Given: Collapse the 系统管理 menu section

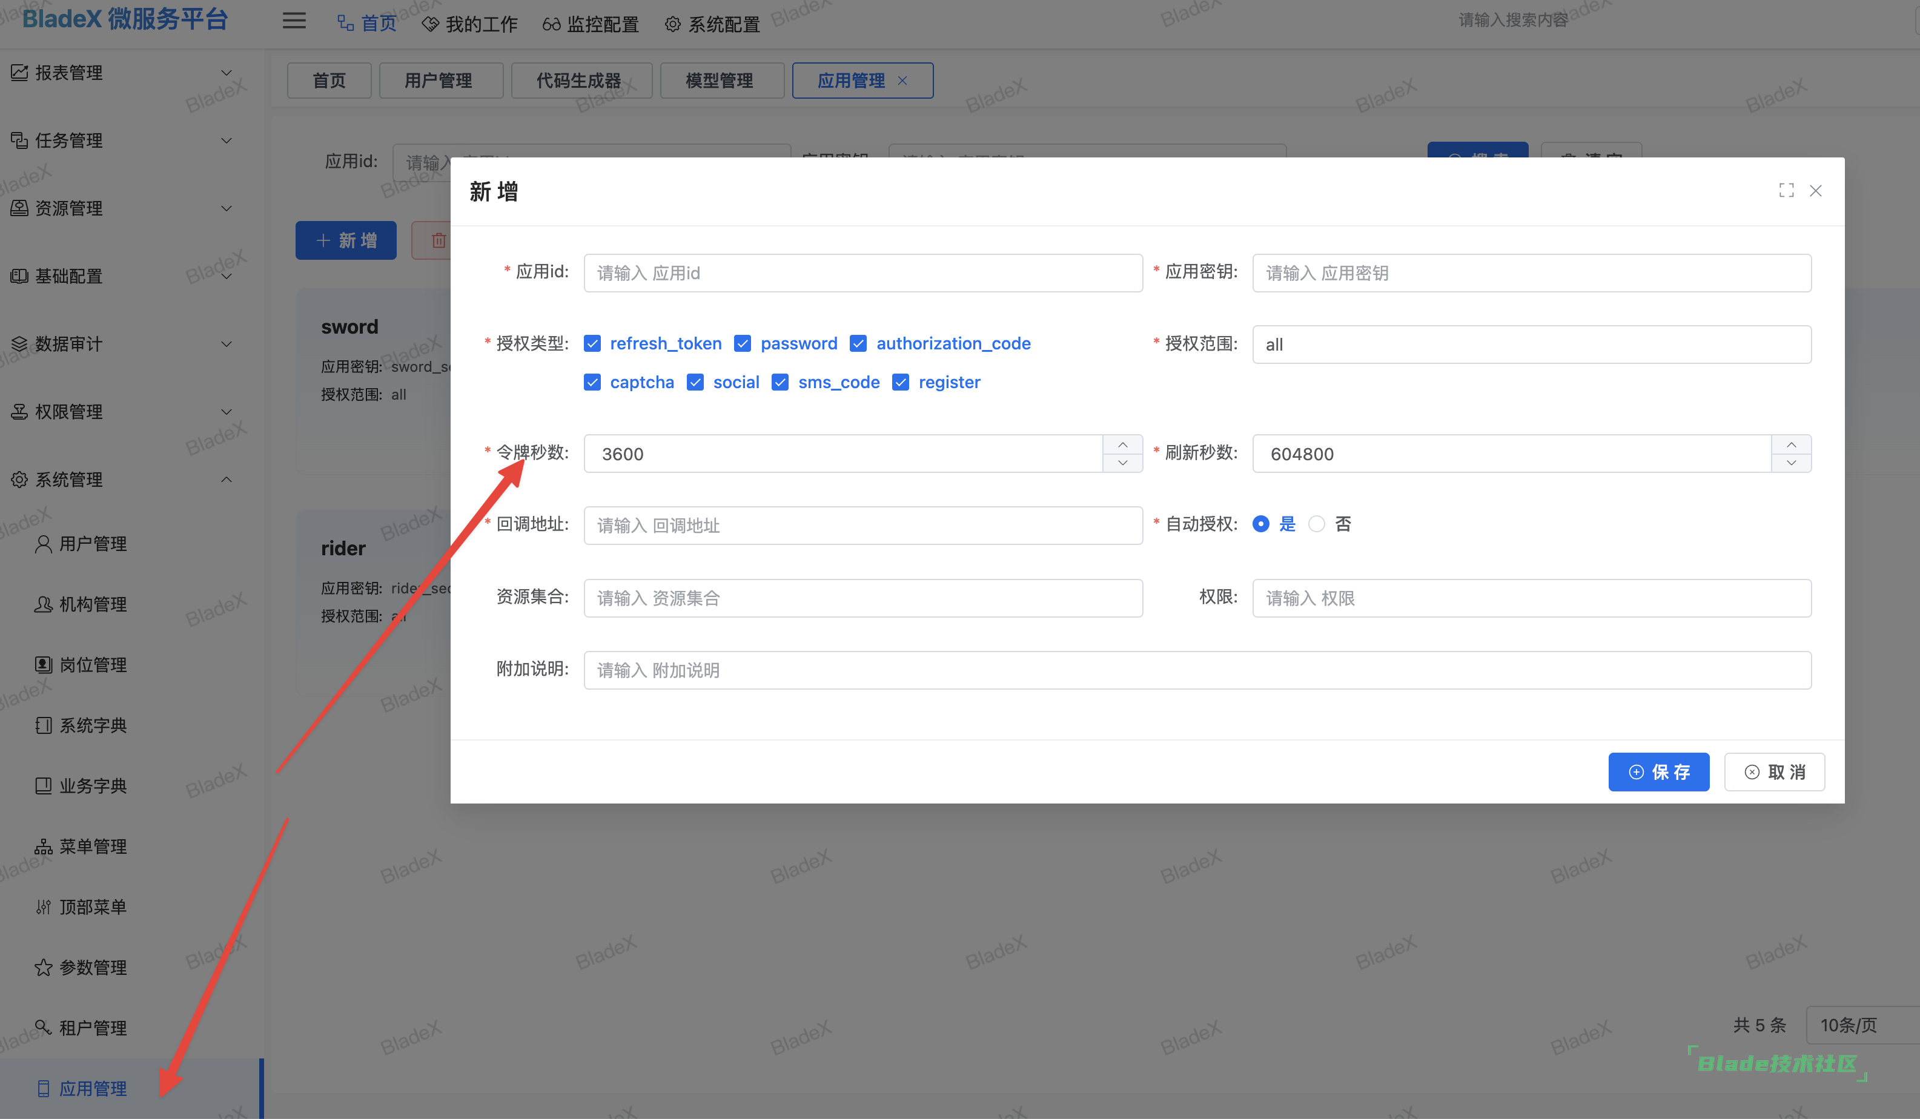Looking at the screenshot, I should pyautogui.click(x=227, y=480).
